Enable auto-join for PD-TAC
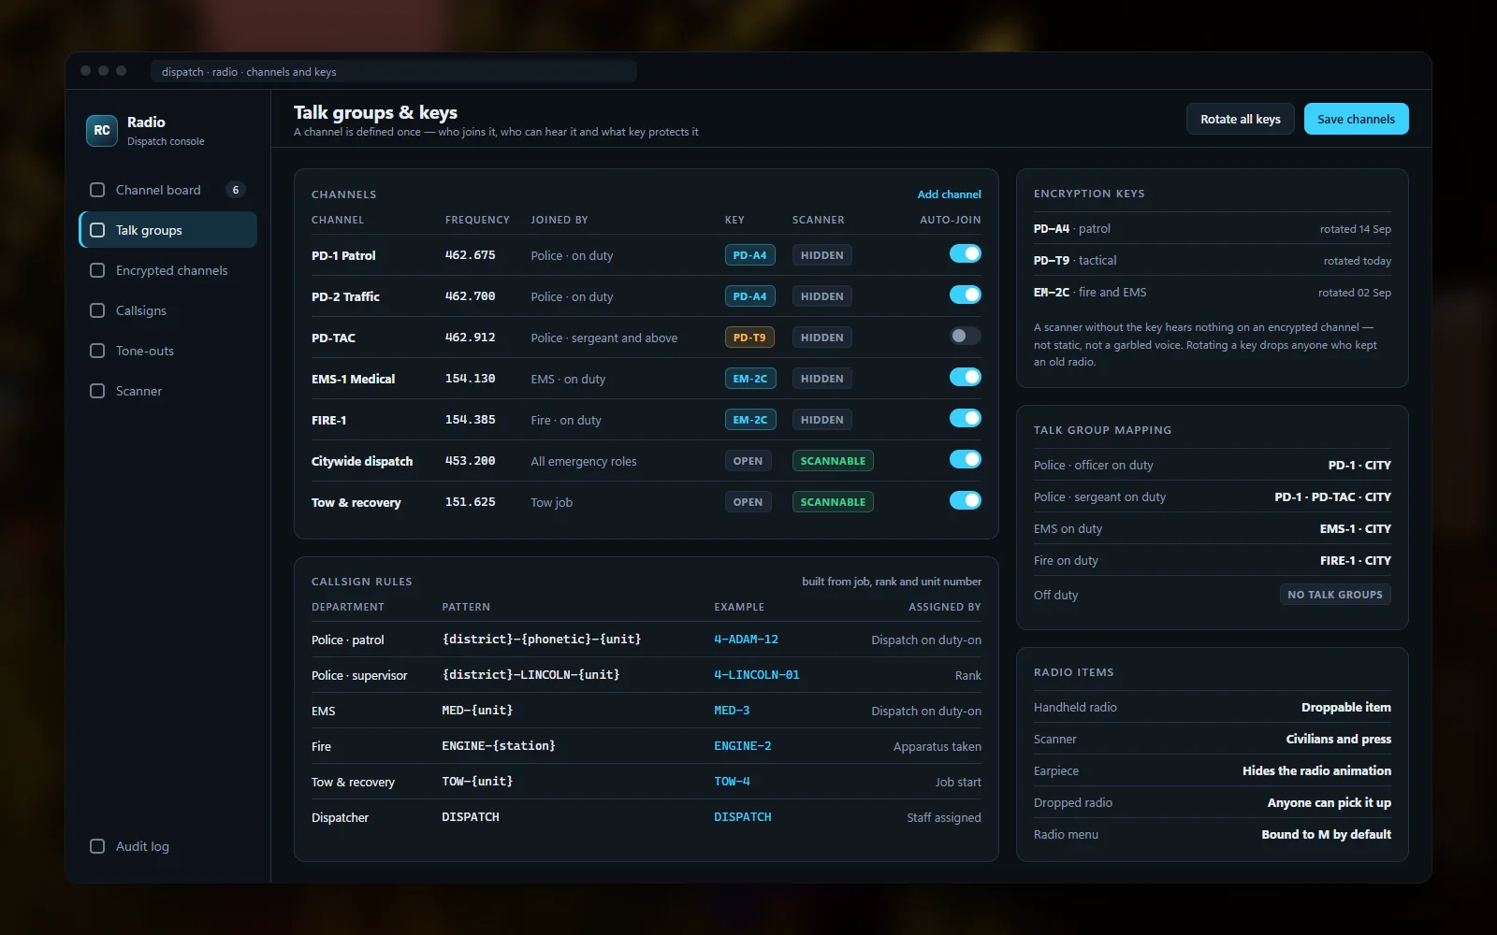The image size is (1497, 935). click(965, 336)
